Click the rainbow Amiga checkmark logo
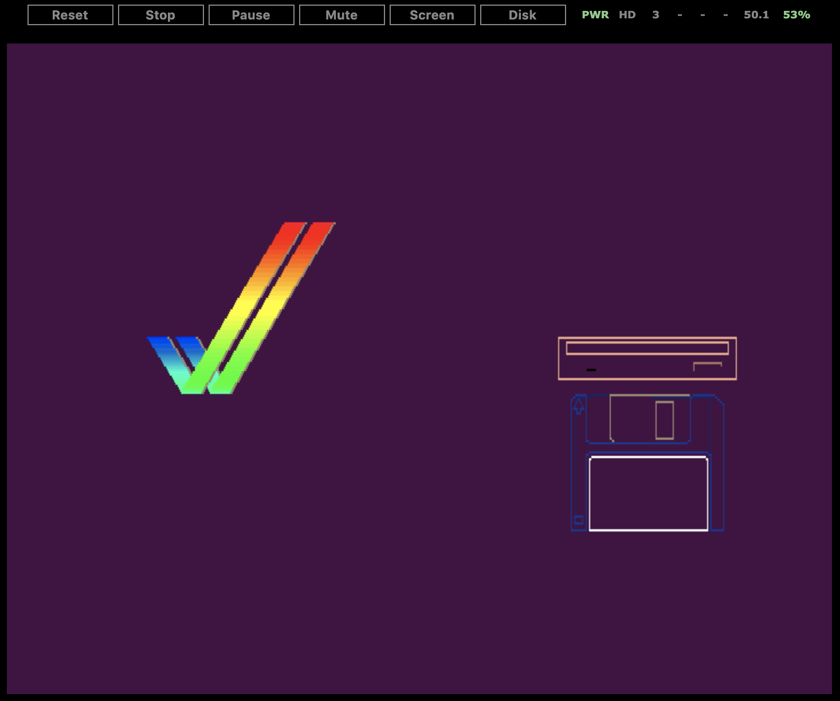This screenshot has height=701, width=840. [241, 308]
